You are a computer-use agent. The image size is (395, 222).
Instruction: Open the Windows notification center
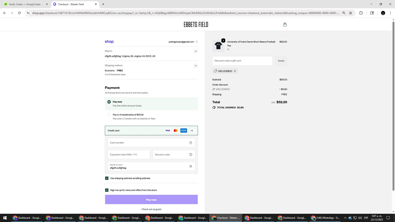[388, 218]
